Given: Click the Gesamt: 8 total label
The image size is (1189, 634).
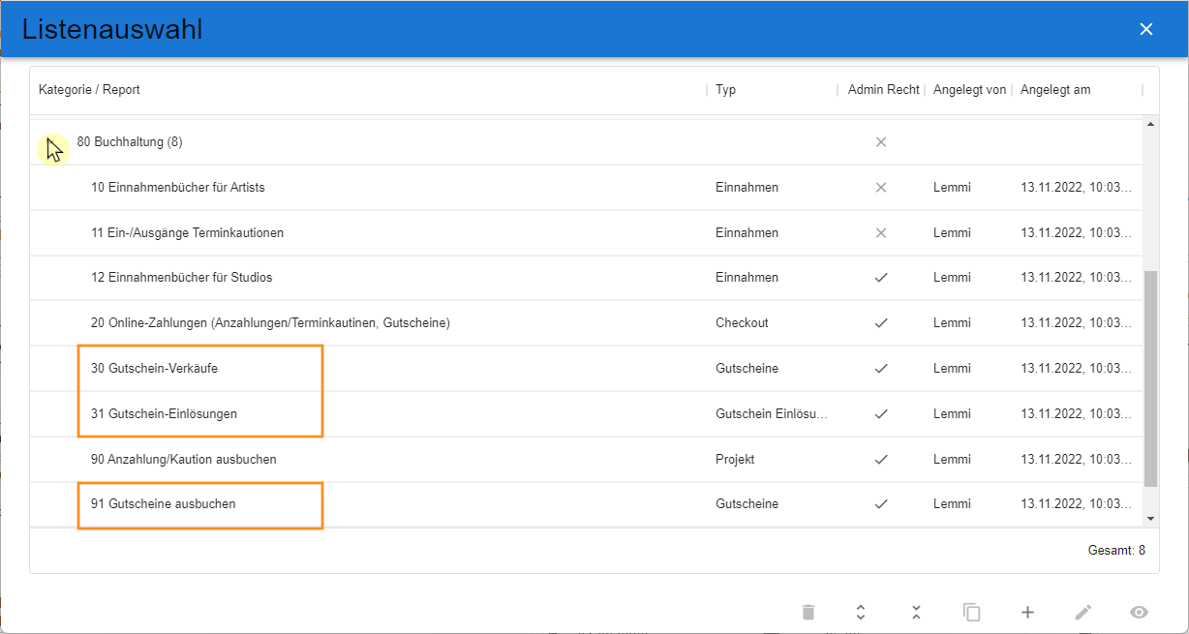Looking at the screenshot, I should (1116, 550).
